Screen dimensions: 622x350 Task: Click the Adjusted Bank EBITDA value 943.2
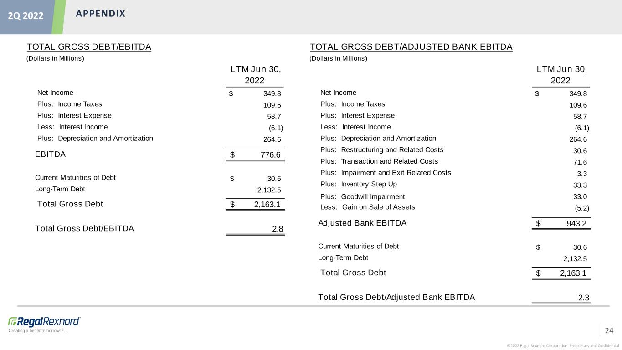(x=574, y=224)
